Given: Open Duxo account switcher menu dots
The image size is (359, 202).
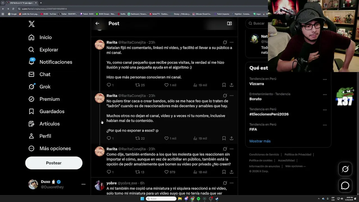Looking at the screenshot, I should 83,184.
